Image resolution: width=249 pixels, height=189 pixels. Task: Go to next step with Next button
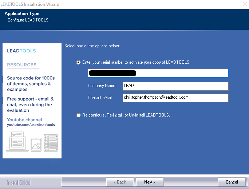(x=150, y=182)
